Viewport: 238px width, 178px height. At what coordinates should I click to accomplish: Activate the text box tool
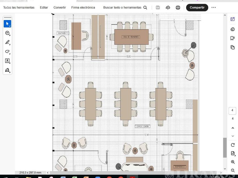[x=7, y=61]
